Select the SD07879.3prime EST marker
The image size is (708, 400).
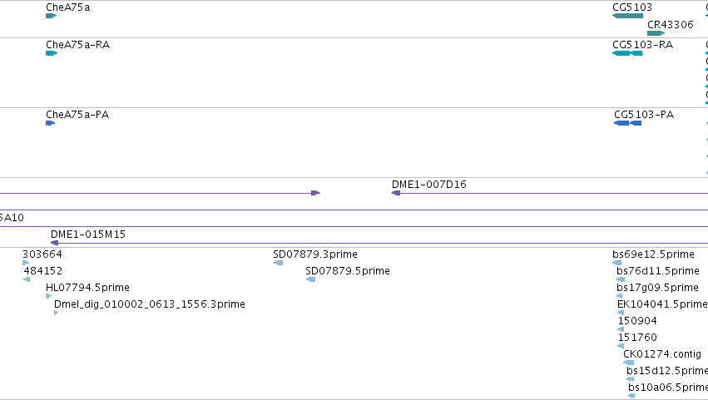[x=279, y=263]
